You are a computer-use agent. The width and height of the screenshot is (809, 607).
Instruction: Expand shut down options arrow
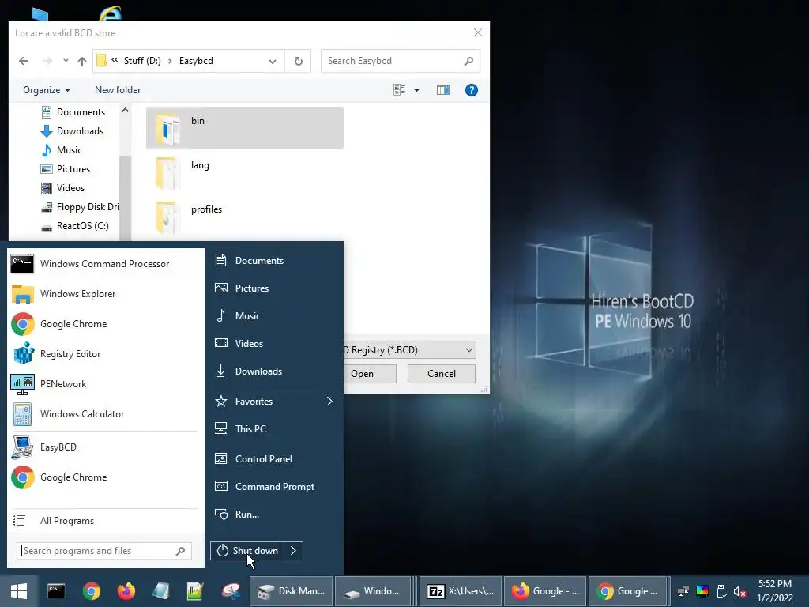[x=294, y=551]
